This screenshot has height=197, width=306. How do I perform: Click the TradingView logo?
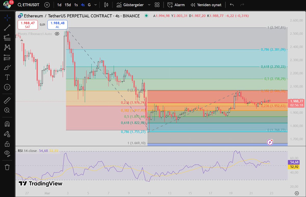click(x=41, y=184)
